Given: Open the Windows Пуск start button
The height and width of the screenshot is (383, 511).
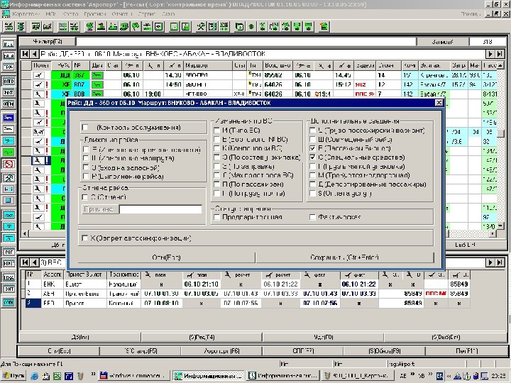Looking at the screenshot, I should [13, 375].
